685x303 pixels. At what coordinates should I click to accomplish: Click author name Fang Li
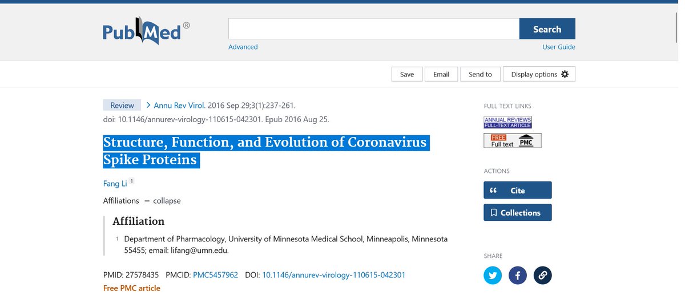click(114, 183)
